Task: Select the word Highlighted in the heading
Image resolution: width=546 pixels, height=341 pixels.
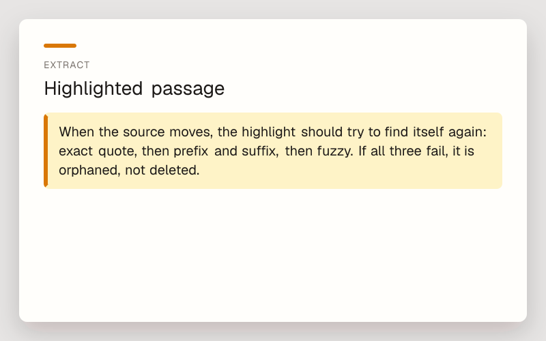Action: point(94,89)
